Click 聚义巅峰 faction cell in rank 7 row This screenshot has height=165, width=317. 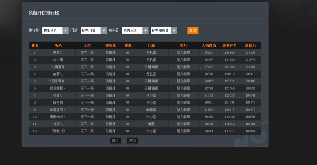coord(183,95)
